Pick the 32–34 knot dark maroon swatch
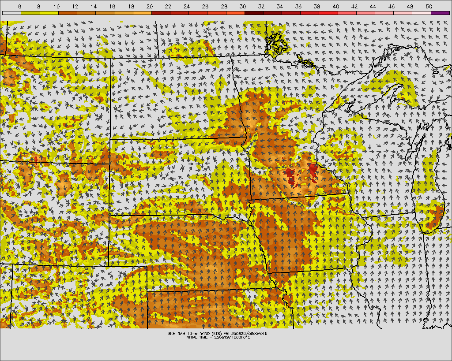Image resolution: width=452 pixels, height=361 pixels. coord(273,13)
